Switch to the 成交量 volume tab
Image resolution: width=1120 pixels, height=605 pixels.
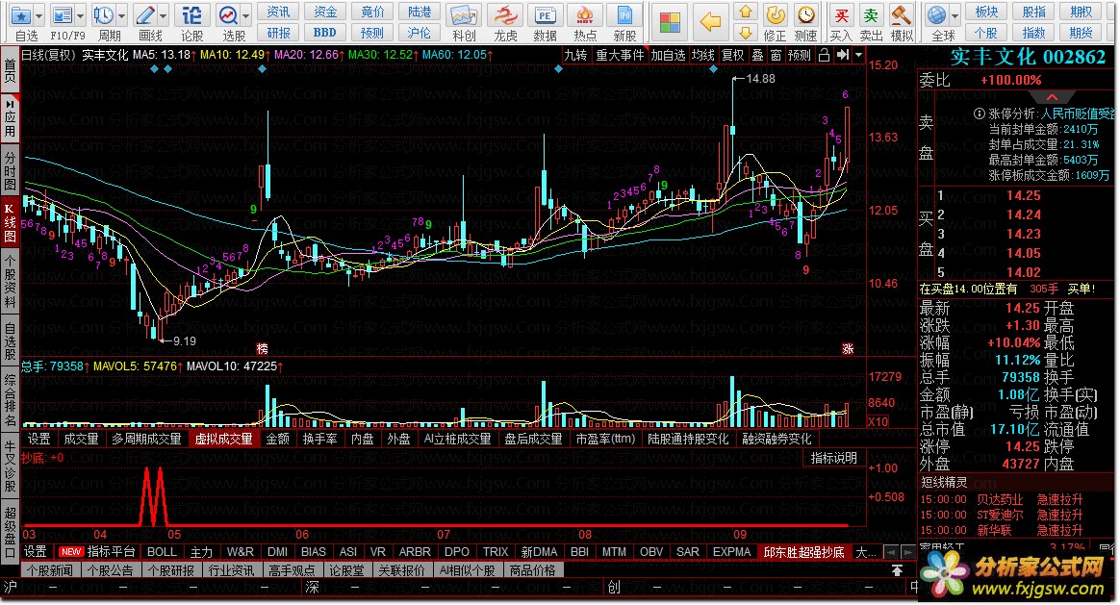[82, 439]
